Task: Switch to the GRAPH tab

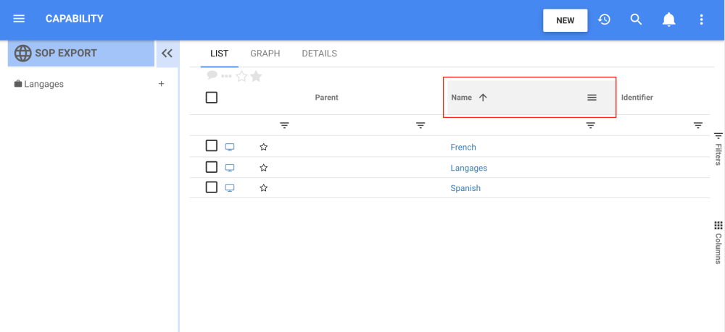Action: pos(265,54)
